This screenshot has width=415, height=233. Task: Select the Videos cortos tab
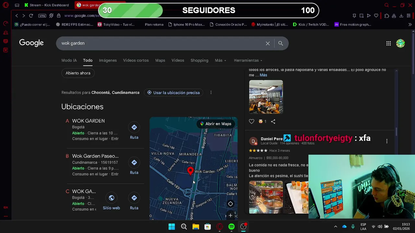pyautogui.click(x=136, y=61)
